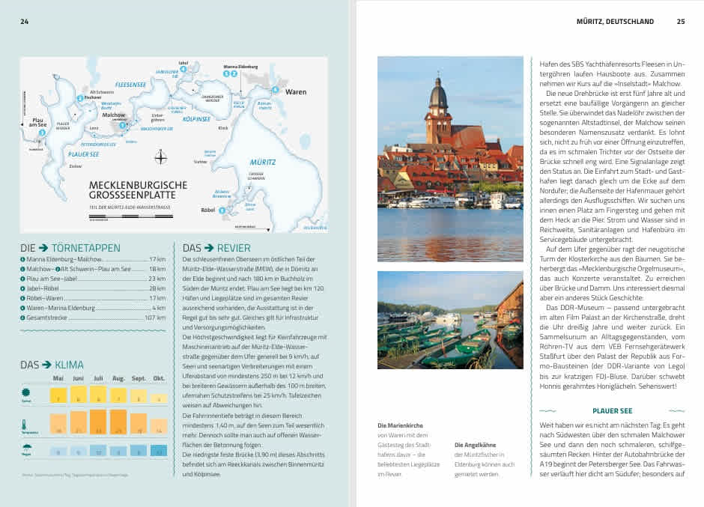This screenshot has height=507, width=704.
Task: Click the 'MECKLENBURGISCHE GROSSSEENPLATTE' map title
Action: pyautogui.click(x=139, y=190)
